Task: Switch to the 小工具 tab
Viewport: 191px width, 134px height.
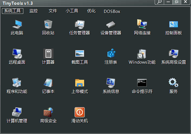Action: point(72,11)
